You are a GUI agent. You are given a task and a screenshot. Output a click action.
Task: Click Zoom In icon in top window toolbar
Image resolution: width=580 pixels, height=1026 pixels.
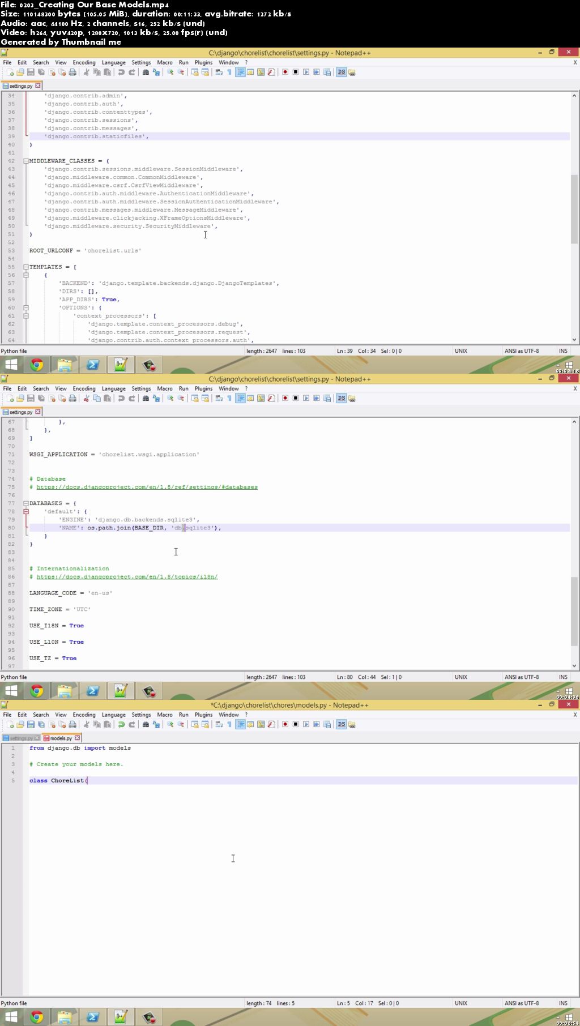point(170,72)
